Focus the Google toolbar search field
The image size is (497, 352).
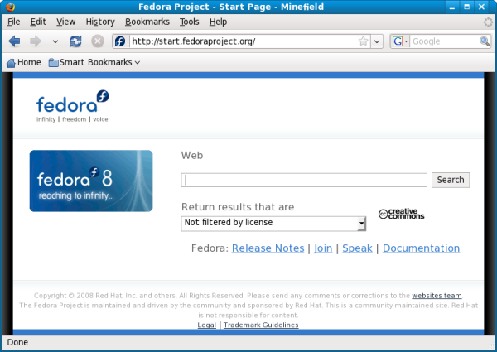point(444,41)
